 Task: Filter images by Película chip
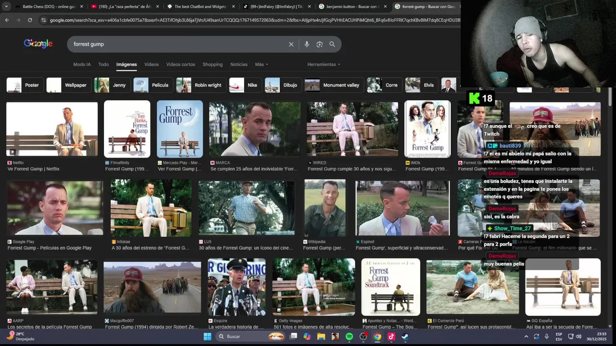pos(152,85)
